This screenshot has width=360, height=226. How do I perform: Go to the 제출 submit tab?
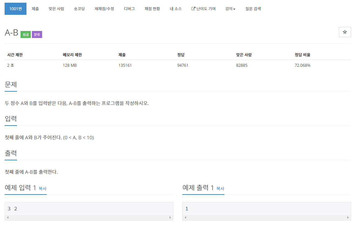pyautogui.click(x=35, y=9)
